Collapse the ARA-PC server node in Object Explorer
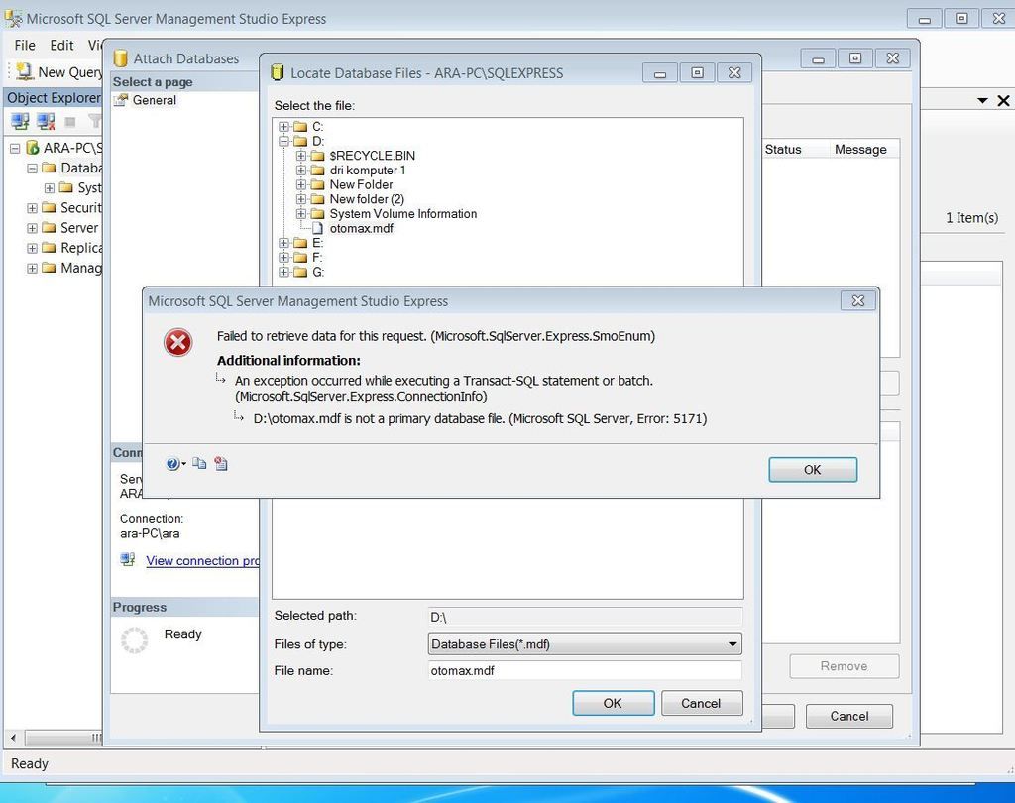 click(15, 149)
